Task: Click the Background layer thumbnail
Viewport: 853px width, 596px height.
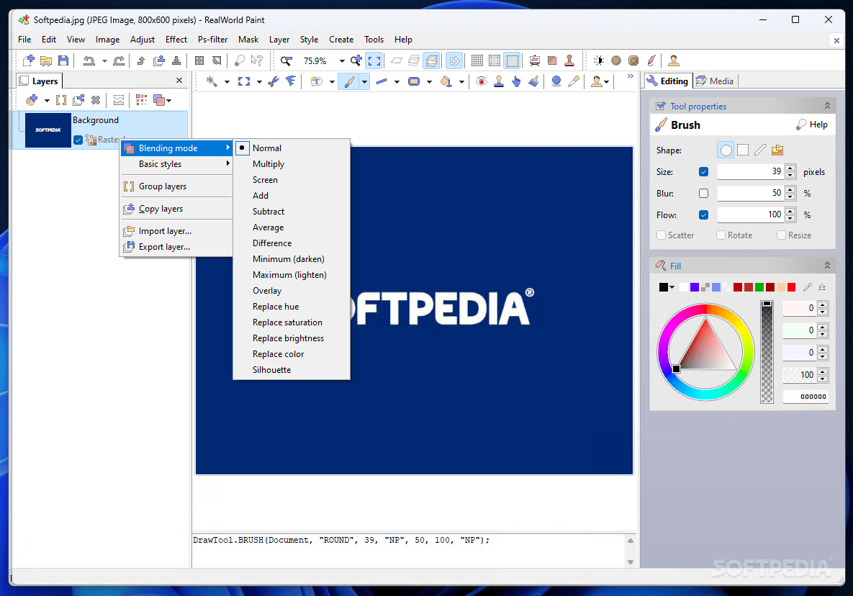Action: click(48, 130)
